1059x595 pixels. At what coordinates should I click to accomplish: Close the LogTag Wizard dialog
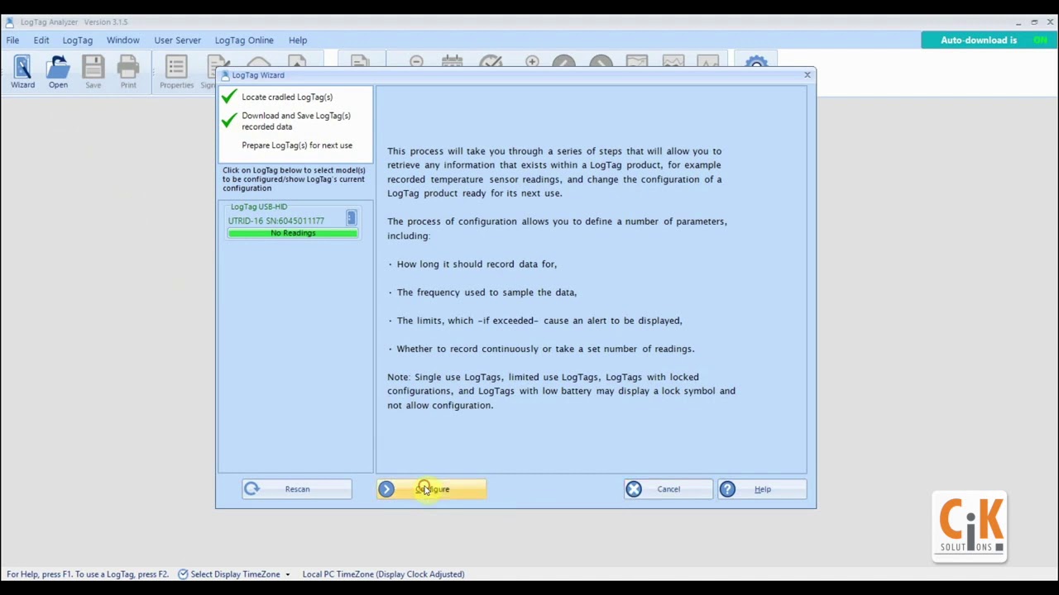[x=807, y=75]
